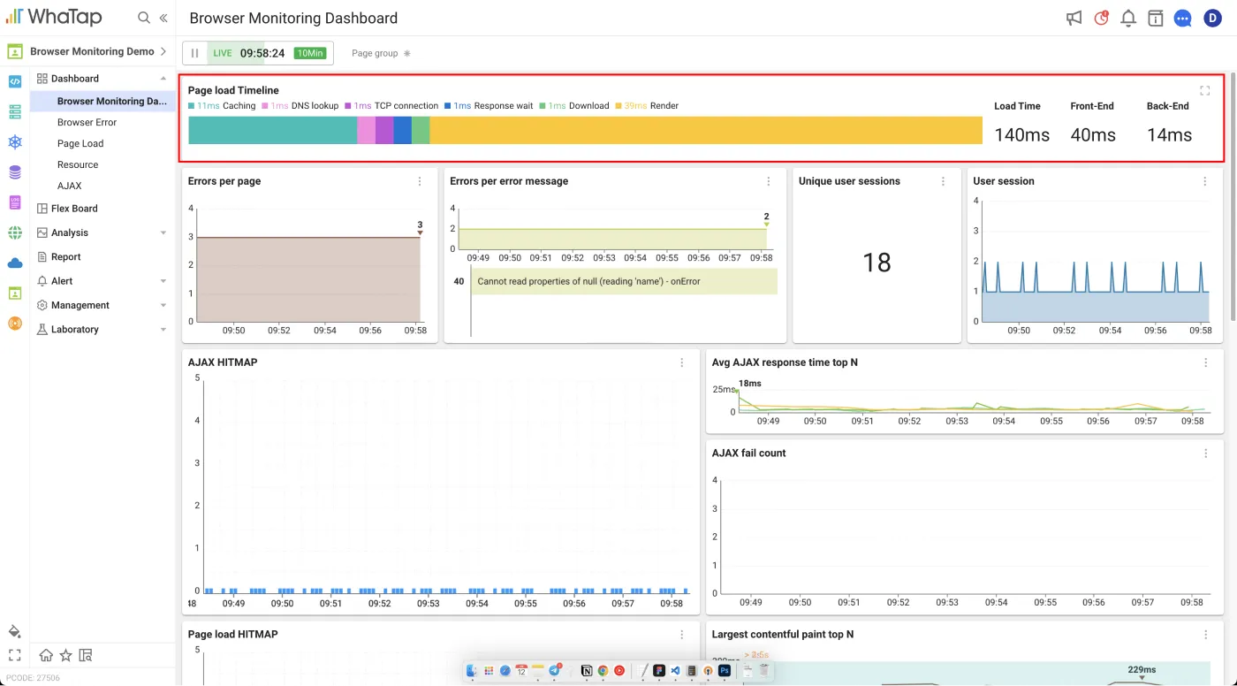This screenshot has height=686, width=1237.
Task: Open the purple LOG sidebar icon
Action: [14, 202]
